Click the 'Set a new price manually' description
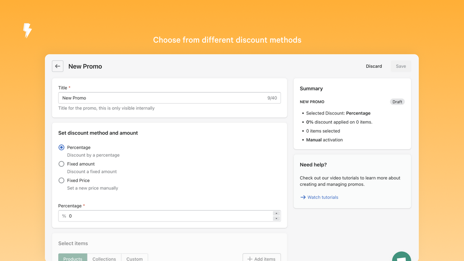This screenshot has width=464, height=261. [x=92, y=188]
